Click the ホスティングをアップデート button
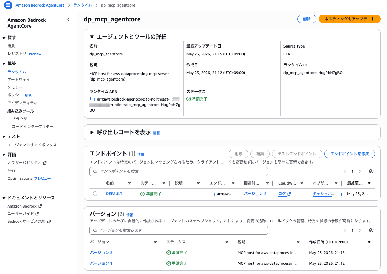Screen dimensions: 387x274 [x=350, y=19]
